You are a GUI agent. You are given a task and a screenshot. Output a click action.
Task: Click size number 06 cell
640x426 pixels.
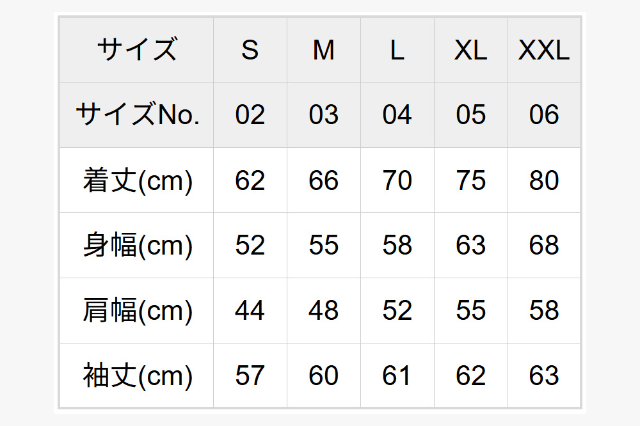(x=544, y=115)
